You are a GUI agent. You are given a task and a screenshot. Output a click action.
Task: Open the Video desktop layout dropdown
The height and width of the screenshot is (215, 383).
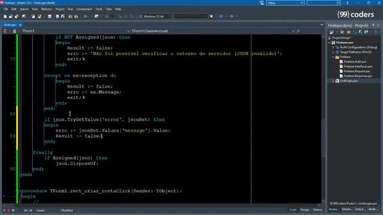[302, 3]
